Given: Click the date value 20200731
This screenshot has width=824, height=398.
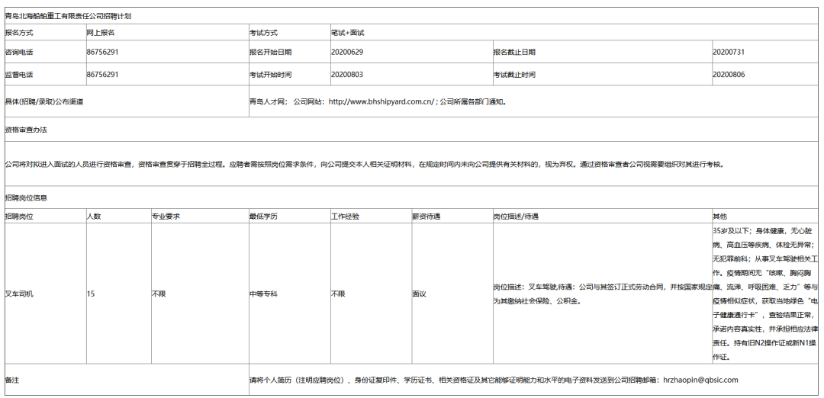Looking at the screenshot, I should 729,52.
